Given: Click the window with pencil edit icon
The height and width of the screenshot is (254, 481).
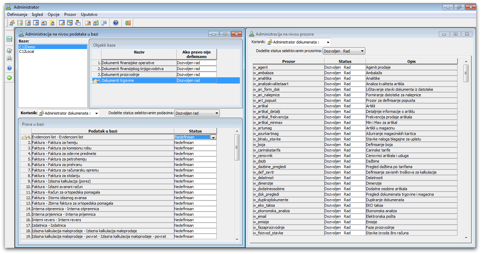Looking at the screenshot, I should pos(62,23).
